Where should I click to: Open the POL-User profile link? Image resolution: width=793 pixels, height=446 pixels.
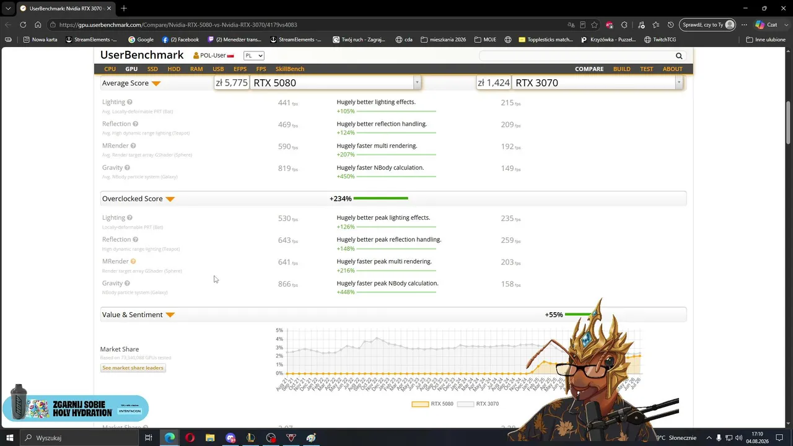pyautogui.click(x=213, y=56)
